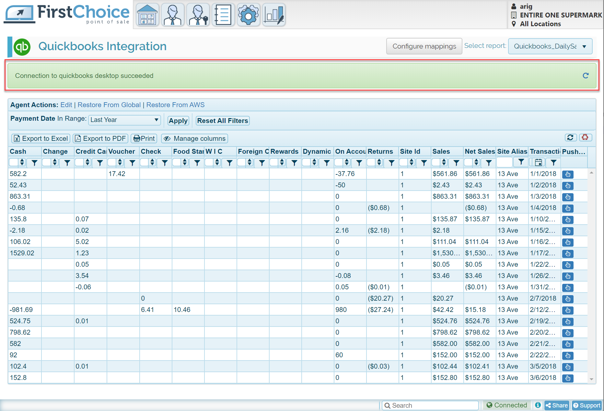Viewport: 604px width, 411px height.
Task: Adjust the On Account filter spinner
Action: point(347,162)
